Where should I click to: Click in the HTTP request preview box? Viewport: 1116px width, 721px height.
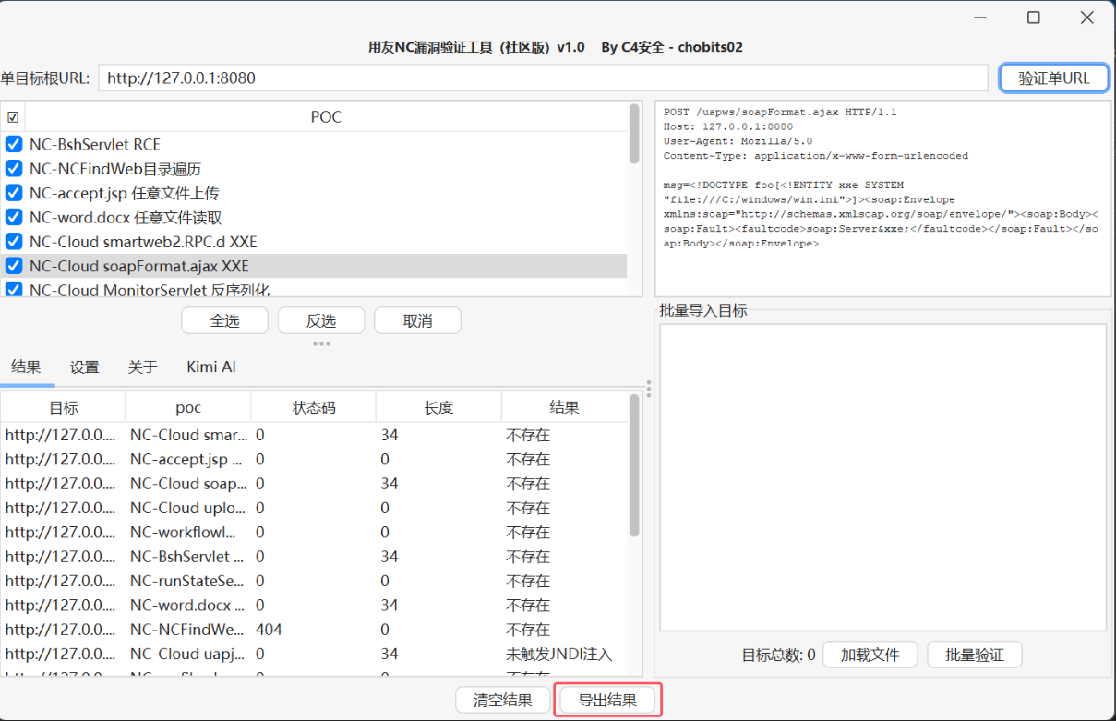[882, 198]
